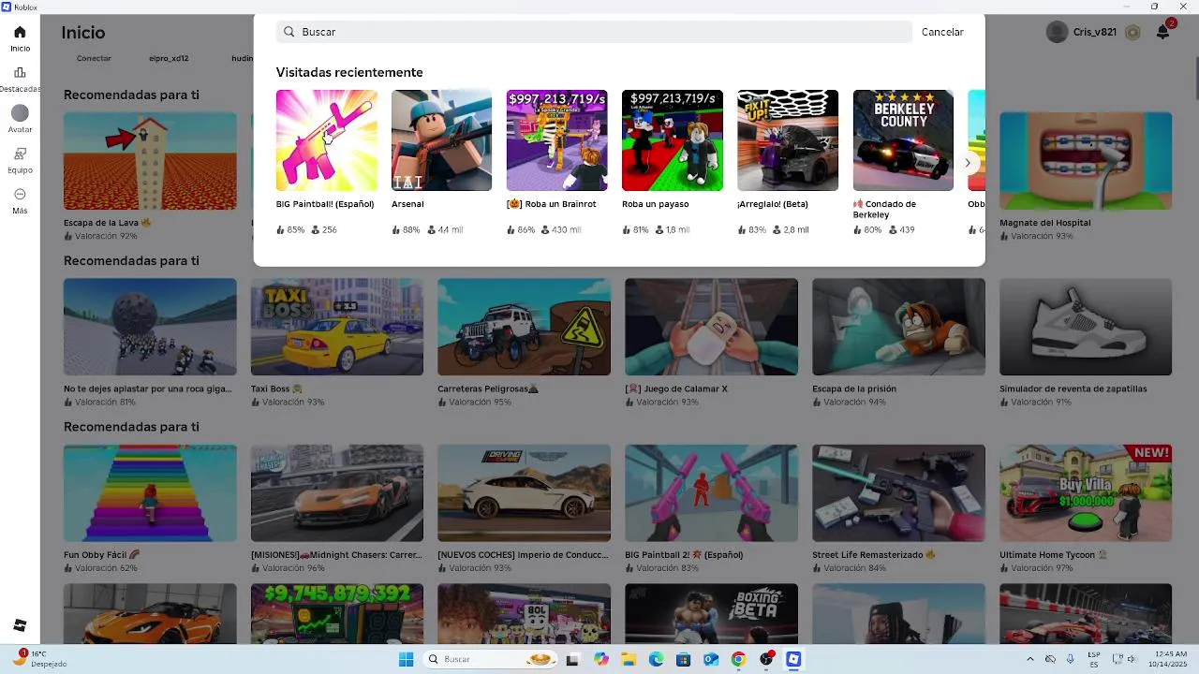
Task: Click the Visitadas recientemente heading
Action: (349, 72)
